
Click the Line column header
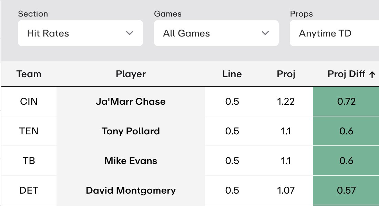click(232, 74)
